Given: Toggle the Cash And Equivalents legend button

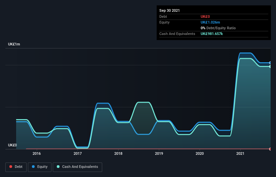Looking at the screenshot, I should (x=77, y=167).
